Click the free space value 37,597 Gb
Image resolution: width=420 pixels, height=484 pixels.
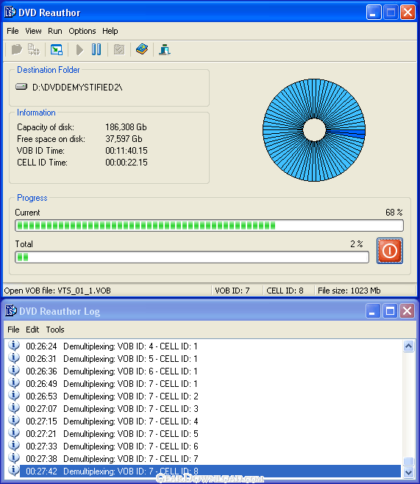click(x=124, y=139)
